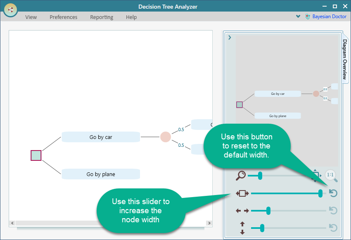Click the horizontal spacing arrows icon

(x=242, y=211)
